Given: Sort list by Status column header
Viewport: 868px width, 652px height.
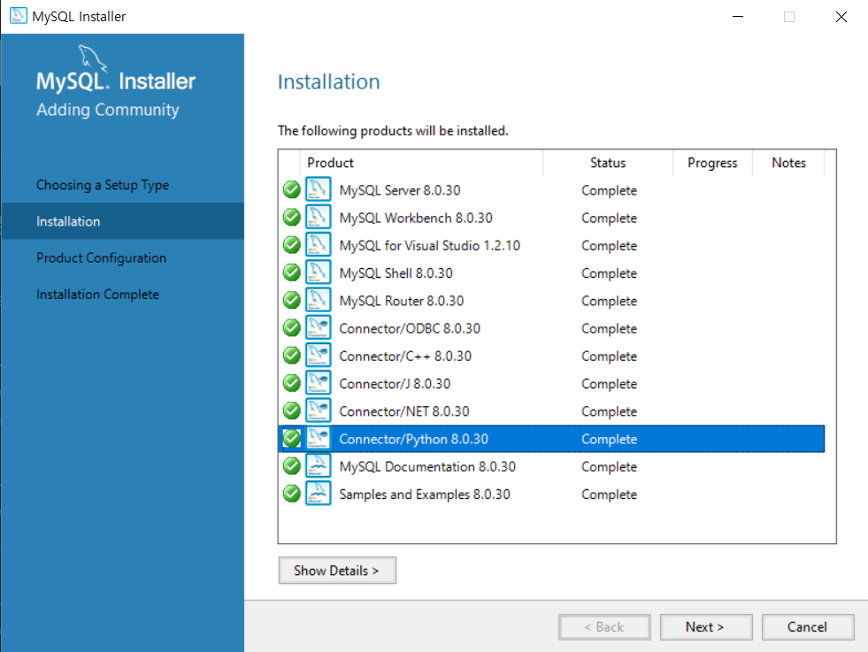Looking at the screenshot, I should point(608,163).
